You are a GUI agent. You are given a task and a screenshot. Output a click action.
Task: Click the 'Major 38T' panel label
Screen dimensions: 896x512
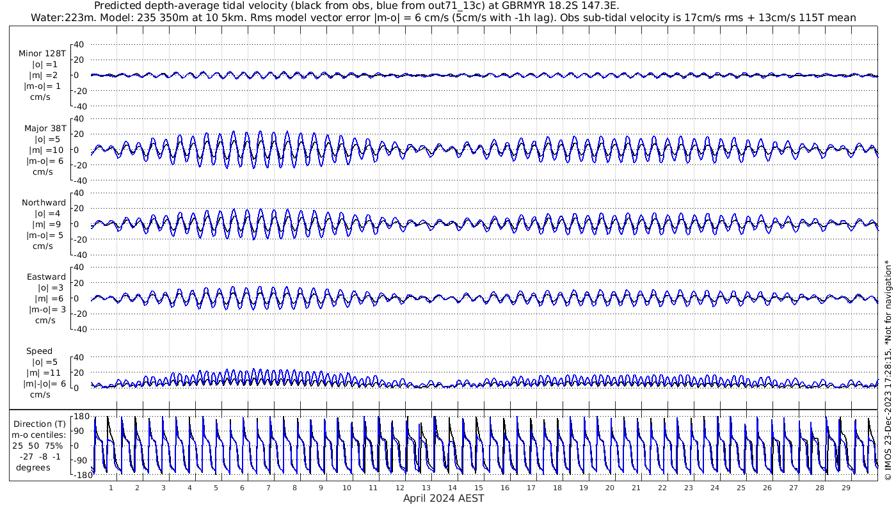pos(45,128)
